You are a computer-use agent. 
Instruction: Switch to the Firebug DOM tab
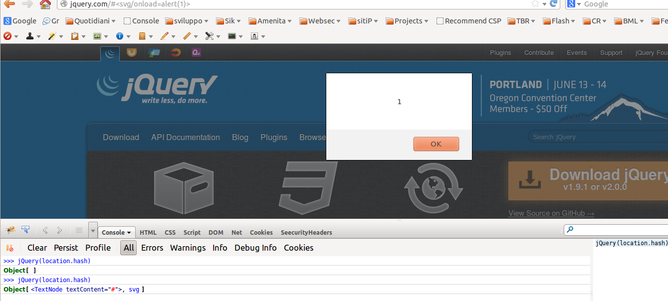(216, 232)
